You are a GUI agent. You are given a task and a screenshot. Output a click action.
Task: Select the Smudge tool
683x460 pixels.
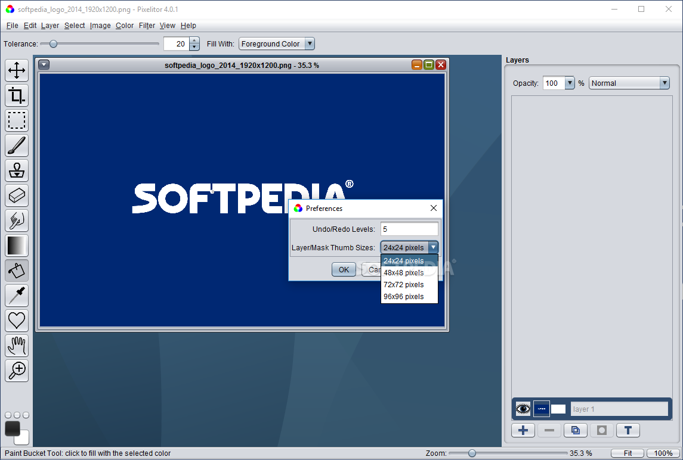pyautogui.click(x=17, y=220)
